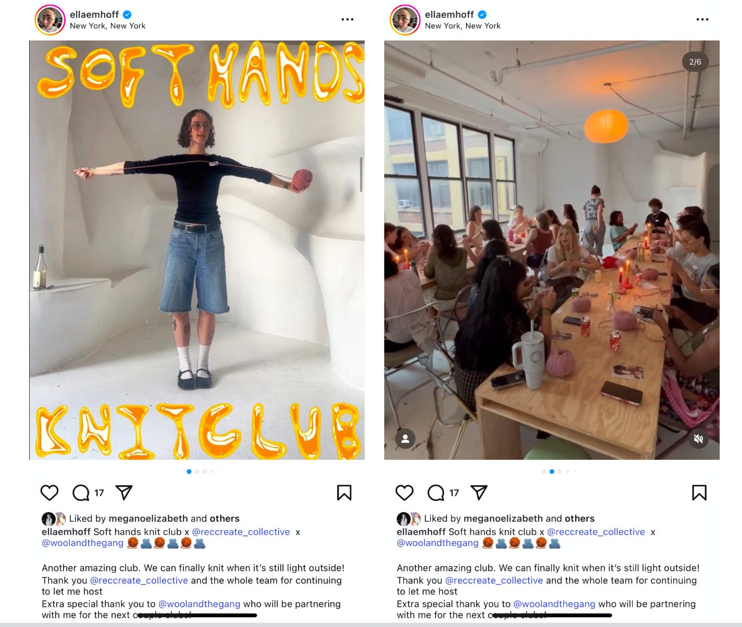Show tagged people in the video

pos(405,439)
